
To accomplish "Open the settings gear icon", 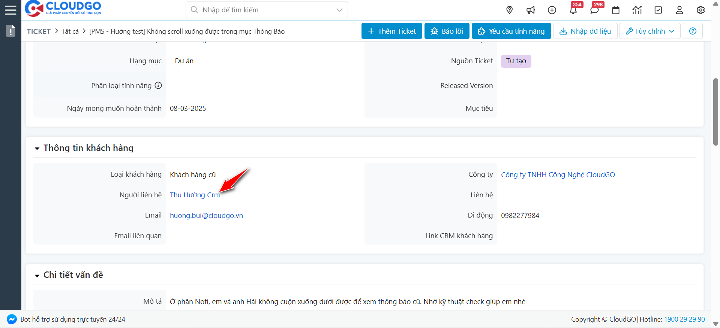I will [701, 10].
